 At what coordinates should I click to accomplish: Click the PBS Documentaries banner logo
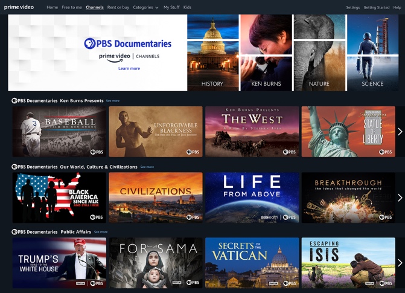[127, 43]
